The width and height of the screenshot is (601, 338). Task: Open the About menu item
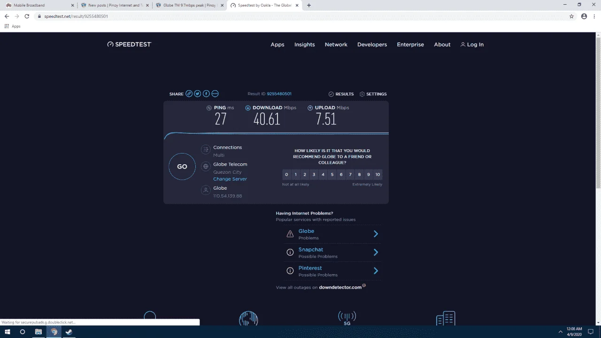442,45
